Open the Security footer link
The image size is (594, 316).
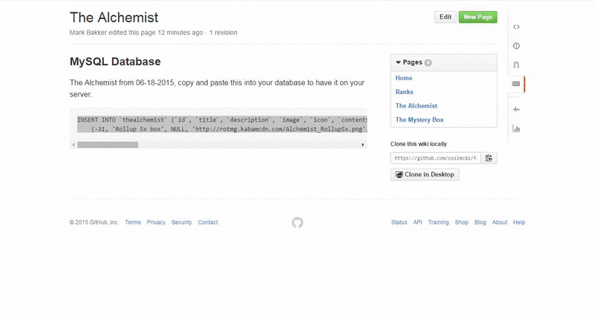[181, 223]
